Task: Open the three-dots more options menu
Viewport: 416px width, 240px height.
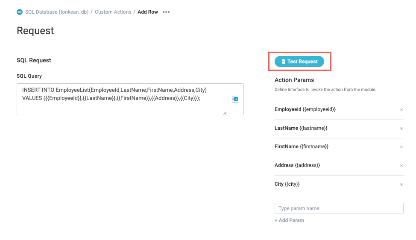Action: tap(166, 12)
